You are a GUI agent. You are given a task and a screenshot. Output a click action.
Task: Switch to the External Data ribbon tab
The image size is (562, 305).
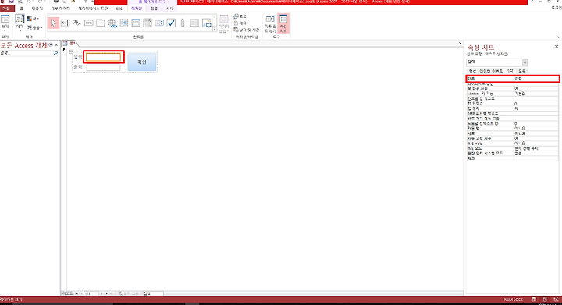[60, 9]
